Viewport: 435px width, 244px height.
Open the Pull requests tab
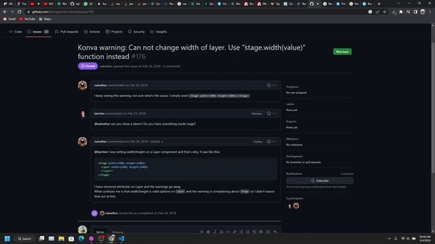tap(67, 32)
